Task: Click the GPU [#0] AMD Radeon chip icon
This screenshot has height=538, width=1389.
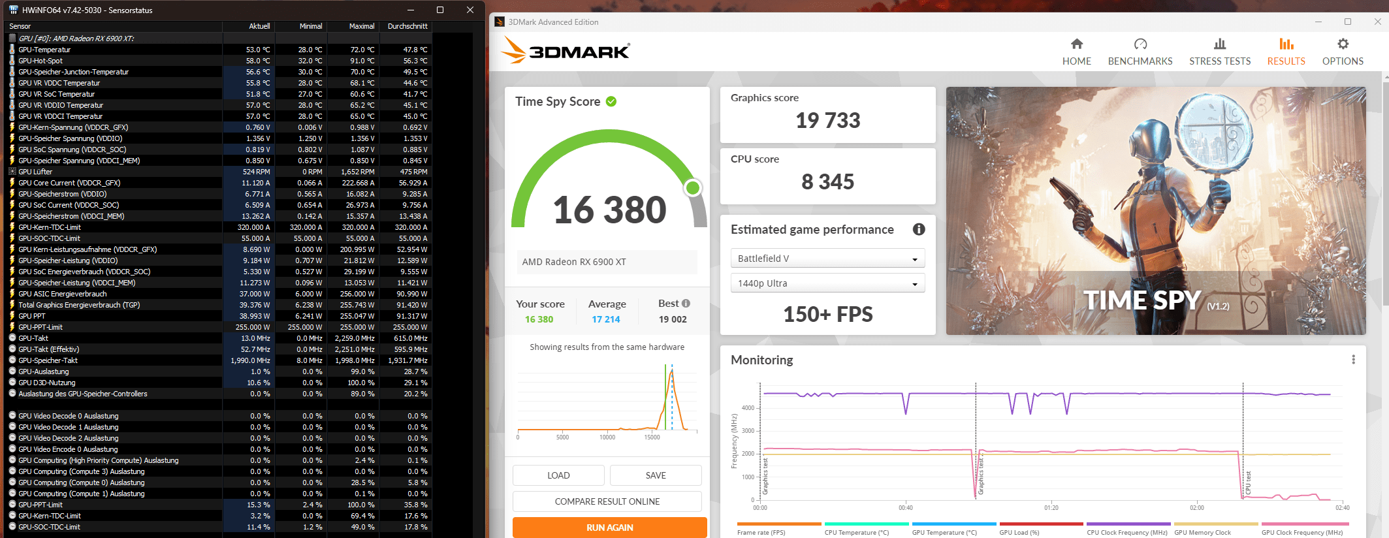Action: pyautogui.click(x=12, y=39)
